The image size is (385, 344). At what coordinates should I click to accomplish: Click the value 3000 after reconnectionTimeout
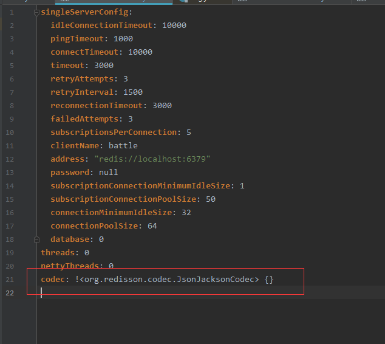coord(162,106)
